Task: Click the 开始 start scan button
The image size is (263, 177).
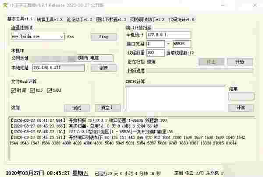Action: pos(240,62)
